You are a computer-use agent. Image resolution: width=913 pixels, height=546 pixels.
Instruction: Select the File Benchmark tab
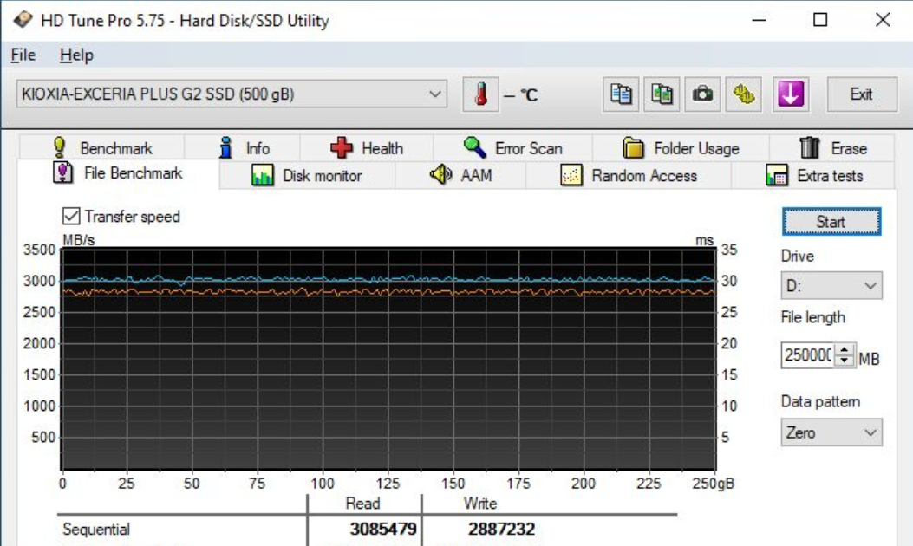(118, 173)
